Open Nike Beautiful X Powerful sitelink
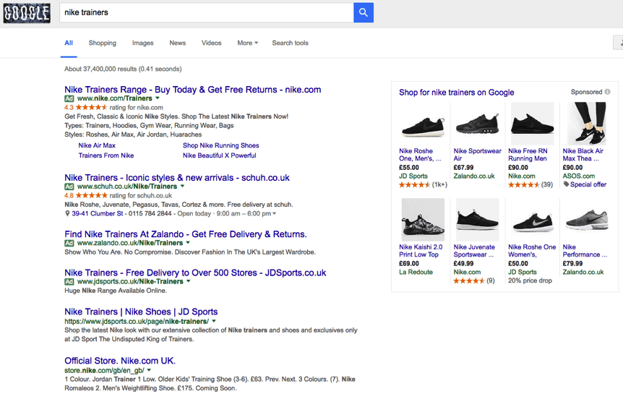The image size is (623, 394). click(x=219, y=155)
